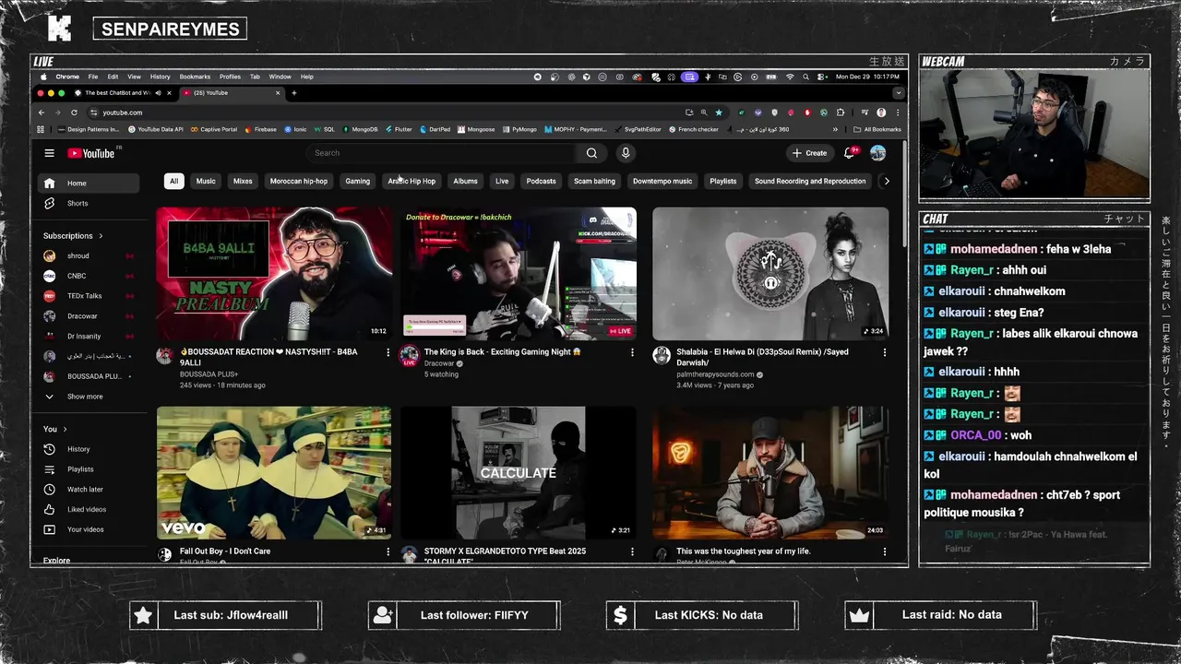Open Your videos in sidebar
Viewport: 1181px width, 664px height.
[x=89, y=529]
